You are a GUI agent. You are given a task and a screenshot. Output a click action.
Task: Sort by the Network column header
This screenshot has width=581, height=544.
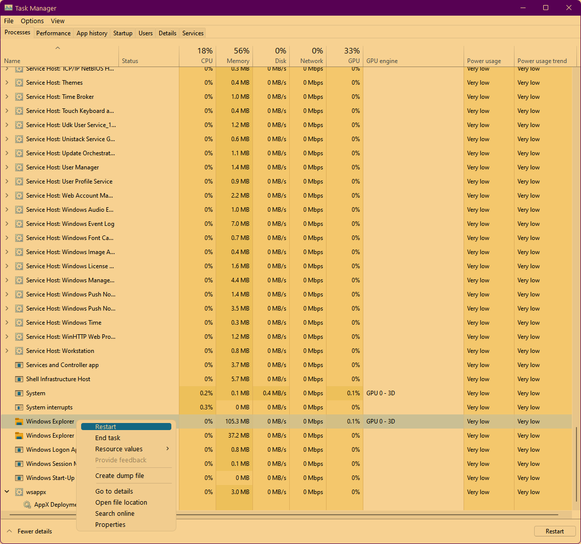[308, 55]
